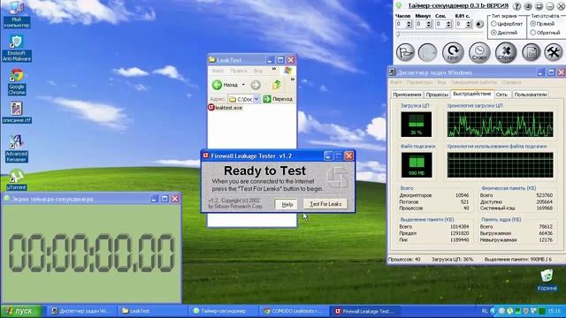This screenshot has width=566, height=318.
Task: Go up one folder in LeakTest window
Action: [x=277, y=85]
